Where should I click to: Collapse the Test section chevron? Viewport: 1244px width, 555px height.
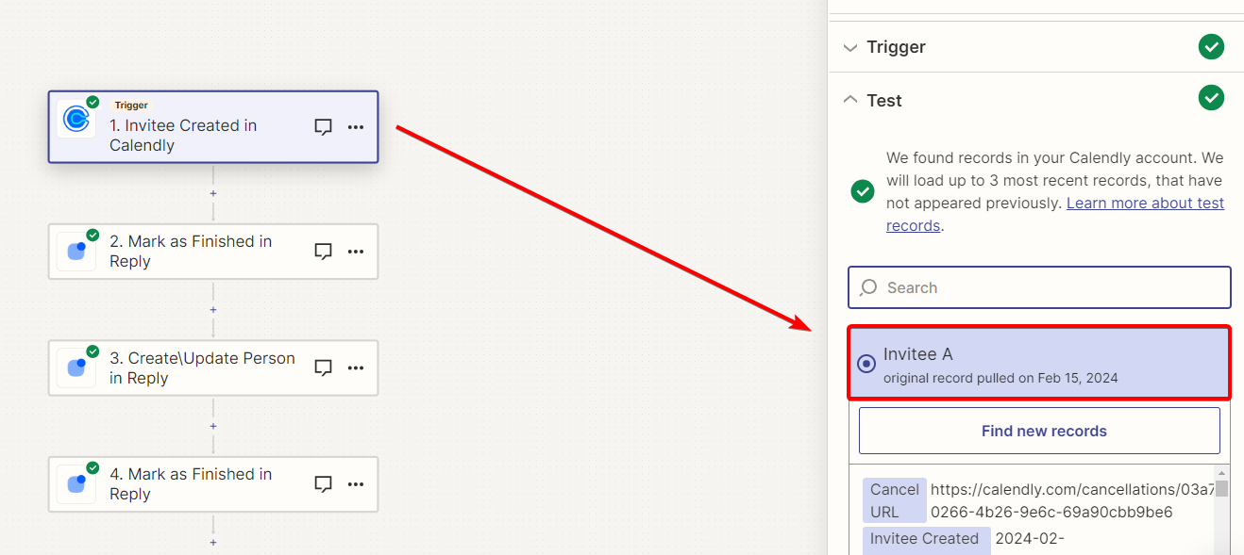850,100
